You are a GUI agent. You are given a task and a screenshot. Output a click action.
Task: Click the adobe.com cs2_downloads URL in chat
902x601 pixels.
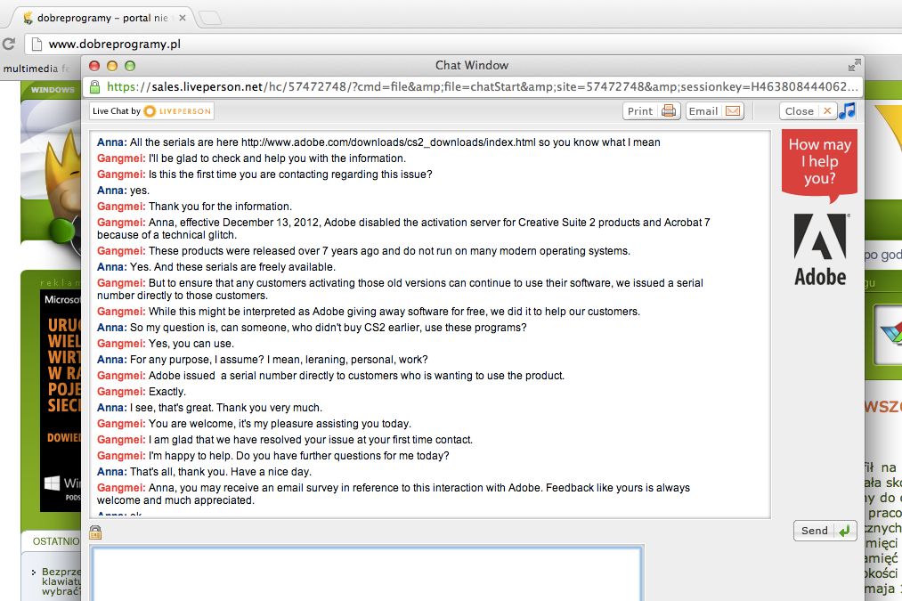388,142
